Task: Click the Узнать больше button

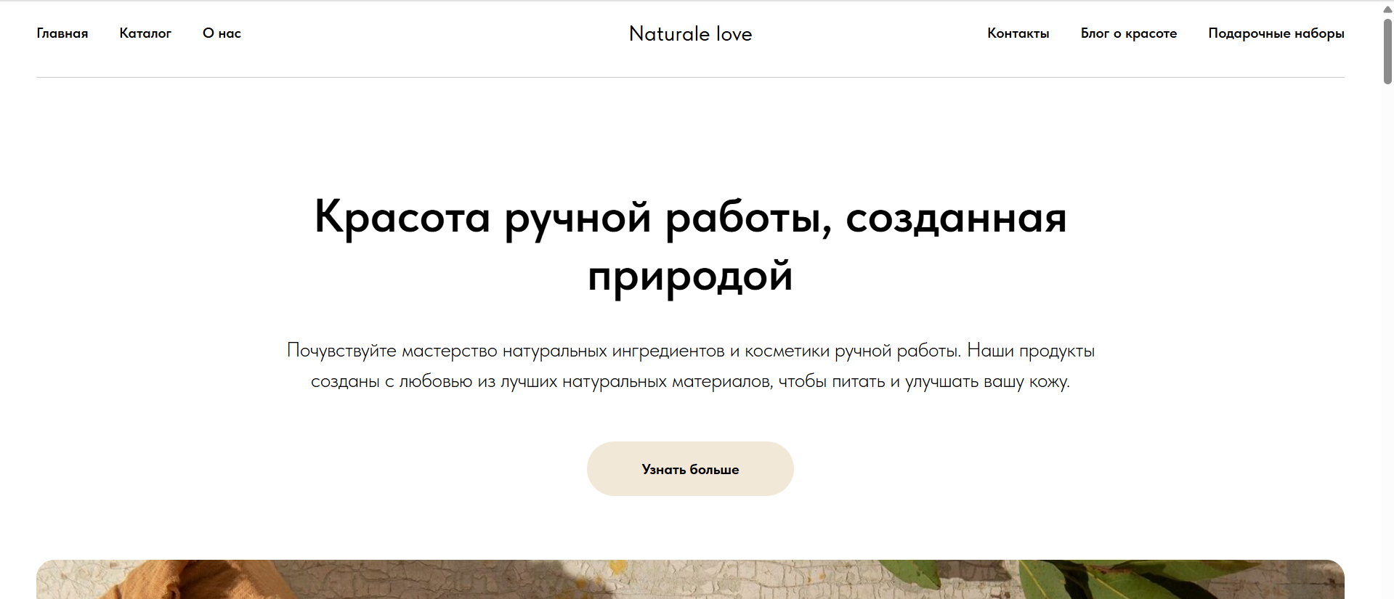Action: point(690,469)
